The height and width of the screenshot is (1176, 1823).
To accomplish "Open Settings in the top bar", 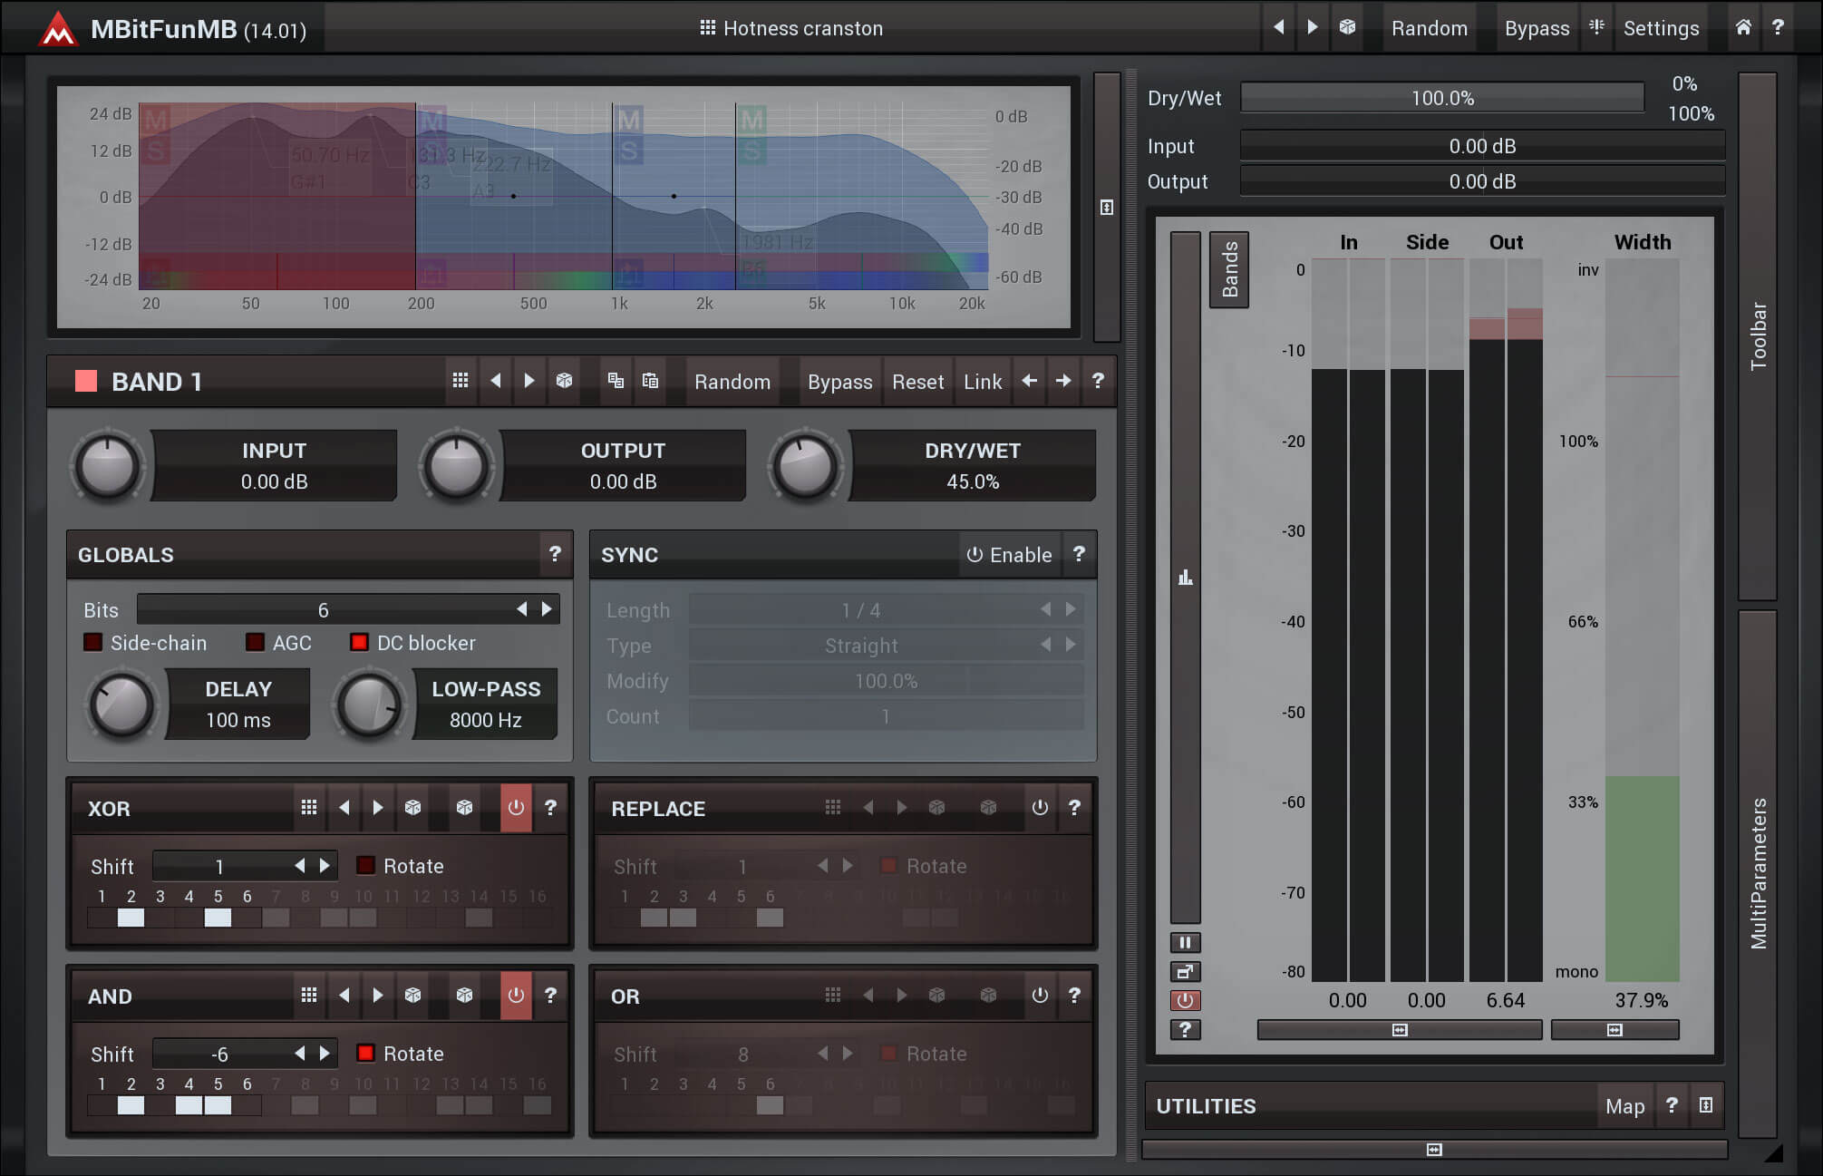I will [1661, 28].
